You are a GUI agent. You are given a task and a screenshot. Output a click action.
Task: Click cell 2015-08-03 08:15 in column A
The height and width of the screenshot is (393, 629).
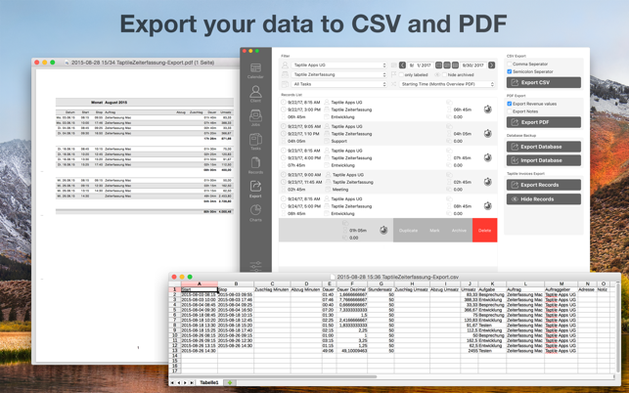199,294
